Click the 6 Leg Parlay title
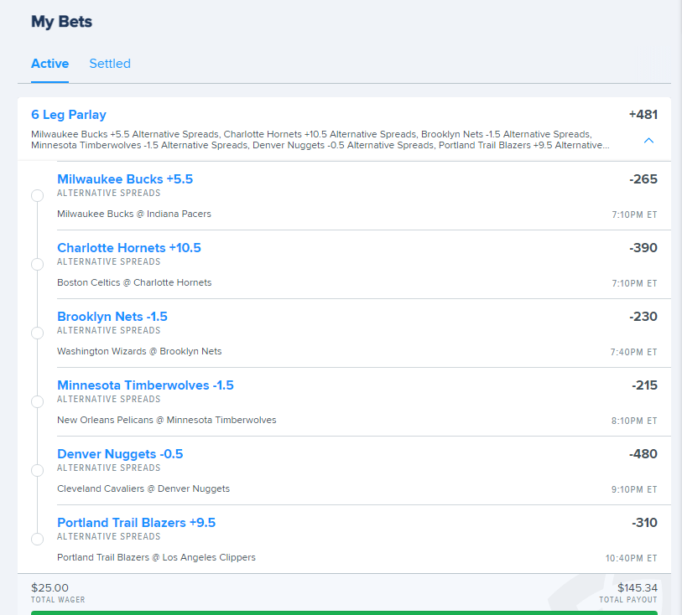 pyautogui.click(x=69, y=115)
